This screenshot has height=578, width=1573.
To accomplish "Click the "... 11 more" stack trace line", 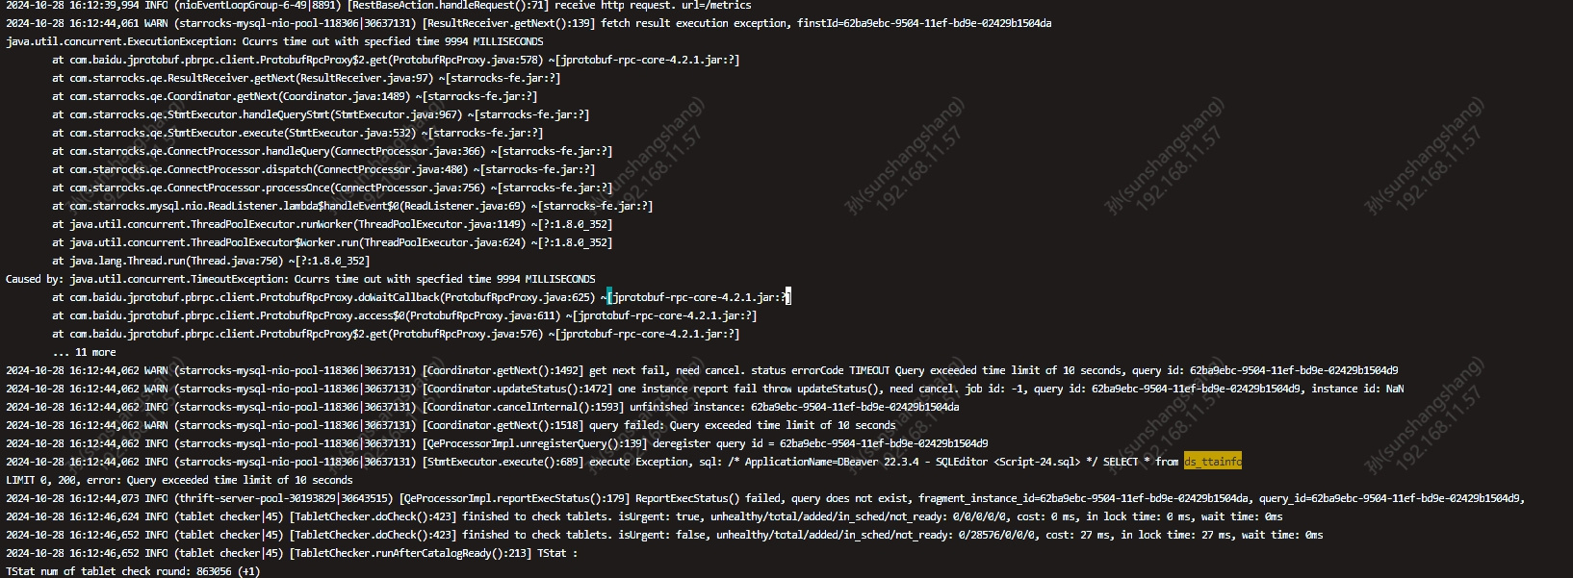I will (x=85, y=352).
